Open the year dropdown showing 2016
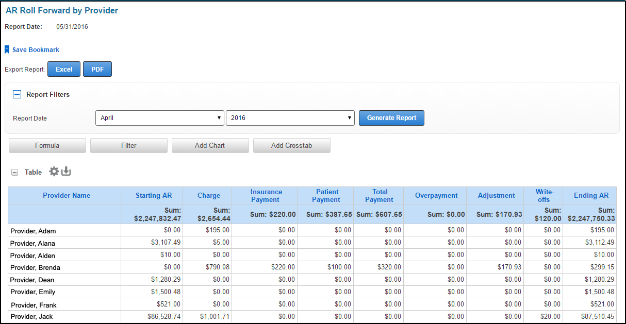This screenshot has height=324, width=626. [290, 118]
